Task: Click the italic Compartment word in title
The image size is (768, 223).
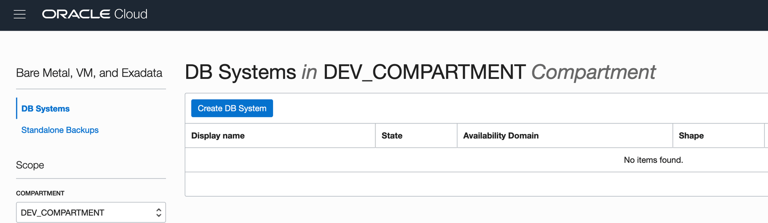Action: [x=593, y=72]
